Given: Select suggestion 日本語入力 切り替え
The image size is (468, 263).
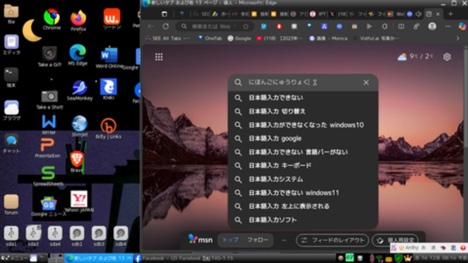Looking at the screenshot, I should [303, 111].
